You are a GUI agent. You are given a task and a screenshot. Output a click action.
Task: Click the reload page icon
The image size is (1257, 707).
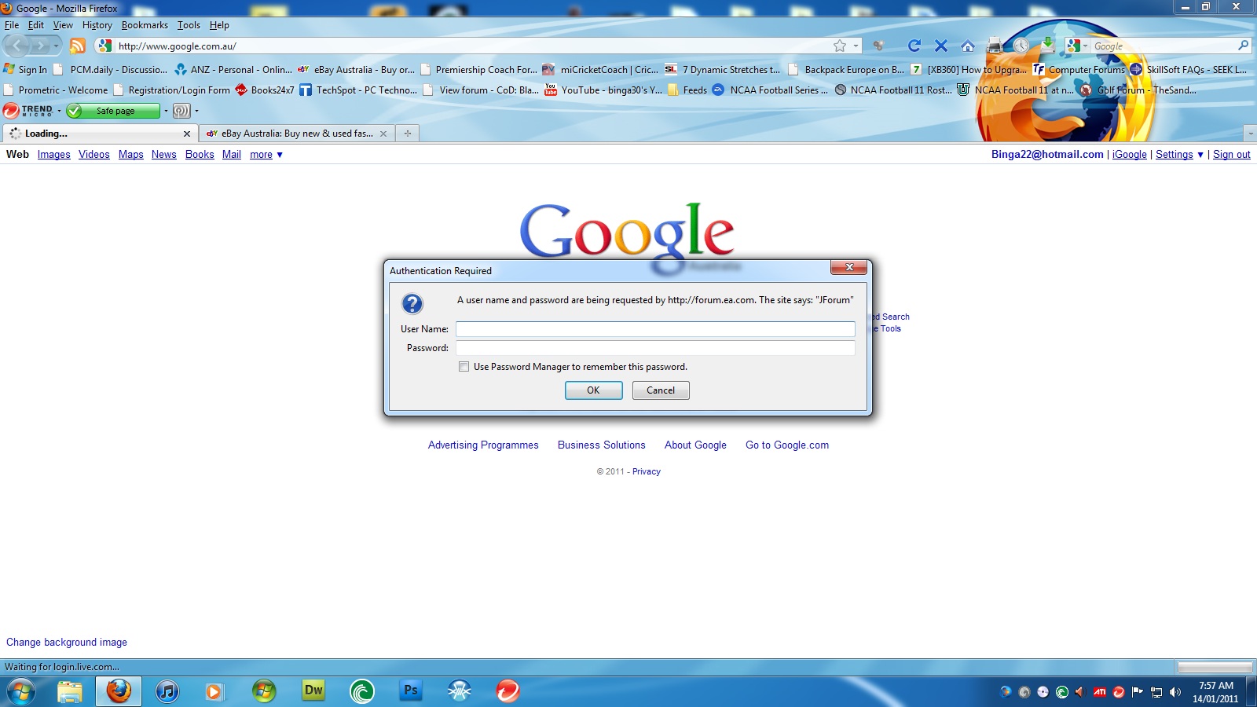(x=914, y=46)
